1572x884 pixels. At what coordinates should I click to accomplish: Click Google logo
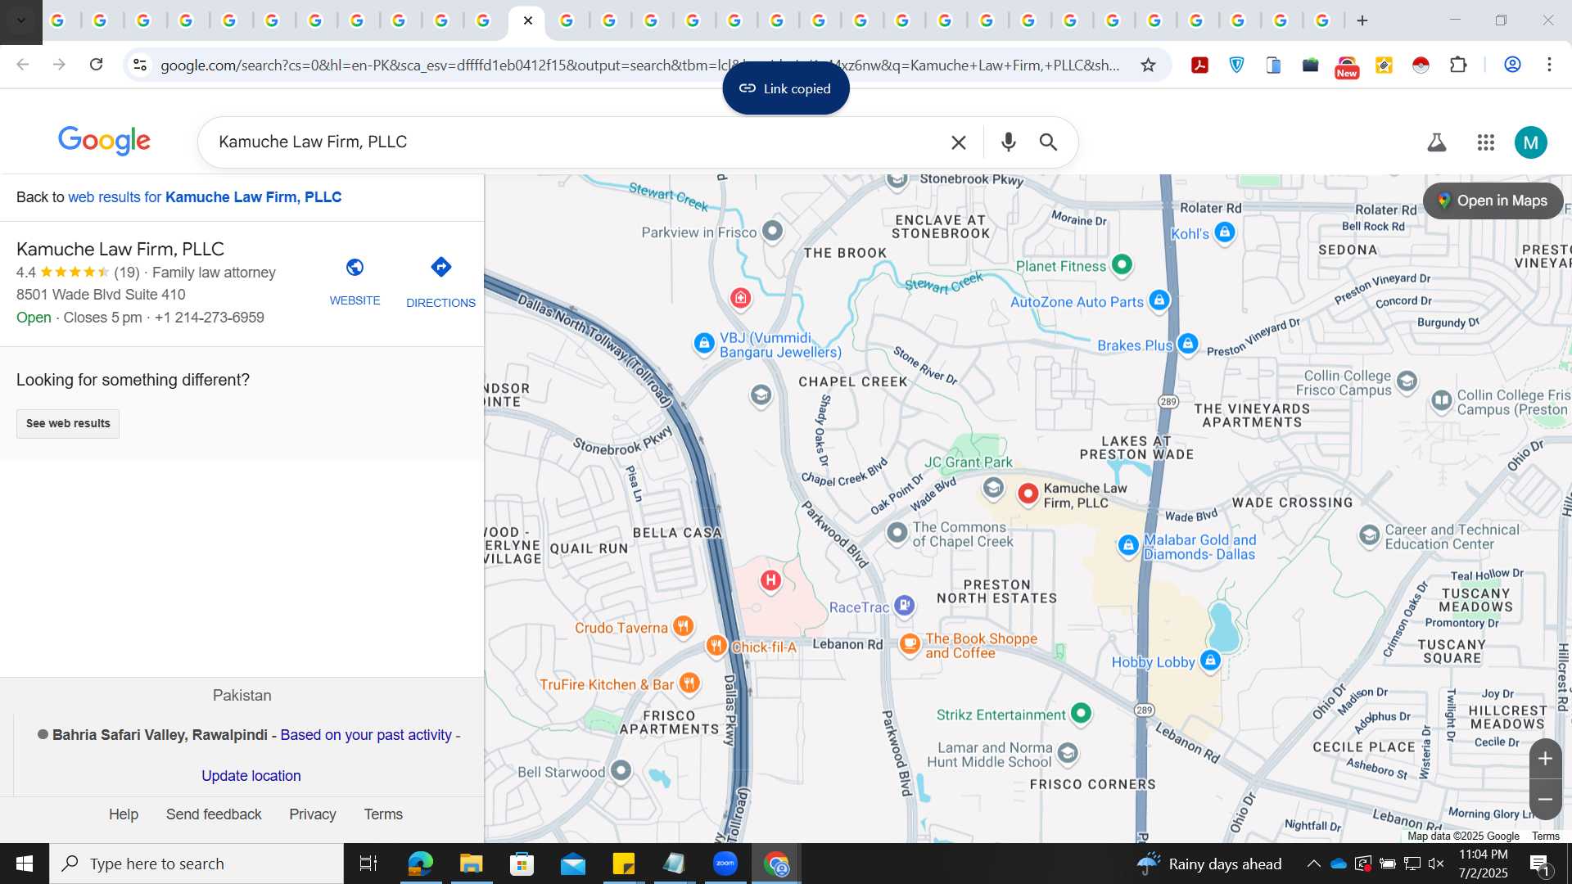point(104,141)
